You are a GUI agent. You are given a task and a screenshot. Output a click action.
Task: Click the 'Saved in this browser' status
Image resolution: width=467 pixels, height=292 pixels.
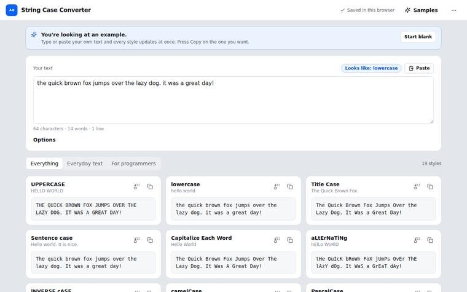[x=367, y=10]
